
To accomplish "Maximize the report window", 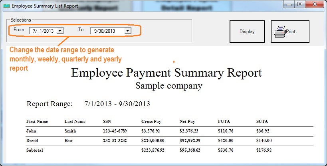I will [x=299, y=4].
